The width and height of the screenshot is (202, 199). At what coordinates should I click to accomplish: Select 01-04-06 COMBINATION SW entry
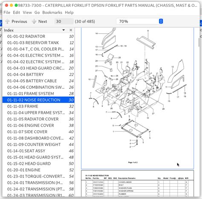tap(38, 87)
